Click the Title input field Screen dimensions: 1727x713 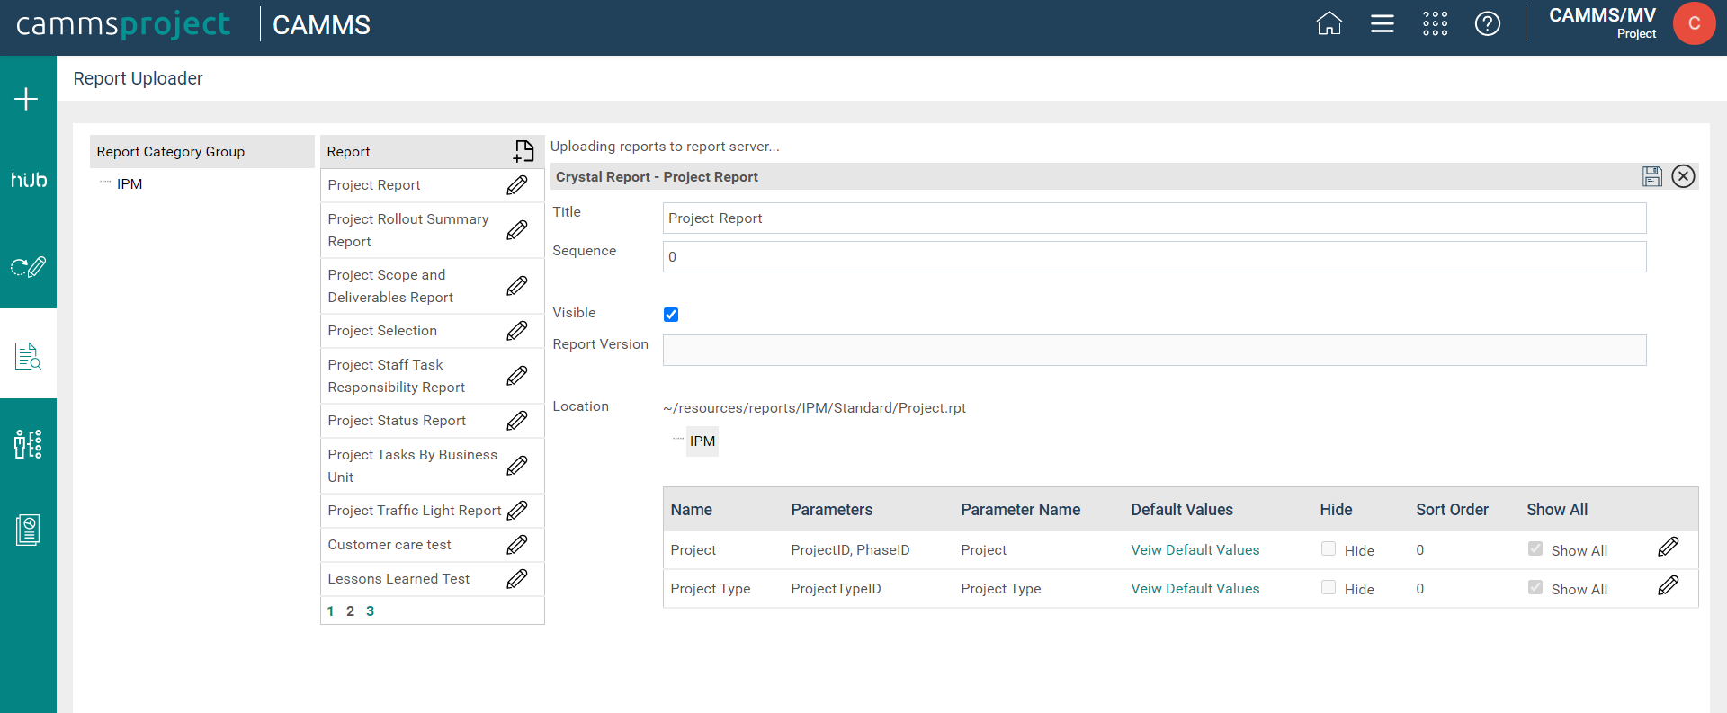1154,218
